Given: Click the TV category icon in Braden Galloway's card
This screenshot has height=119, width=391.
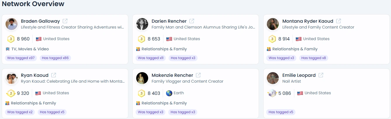Looking at the screenshot, I should pos(8,49).
